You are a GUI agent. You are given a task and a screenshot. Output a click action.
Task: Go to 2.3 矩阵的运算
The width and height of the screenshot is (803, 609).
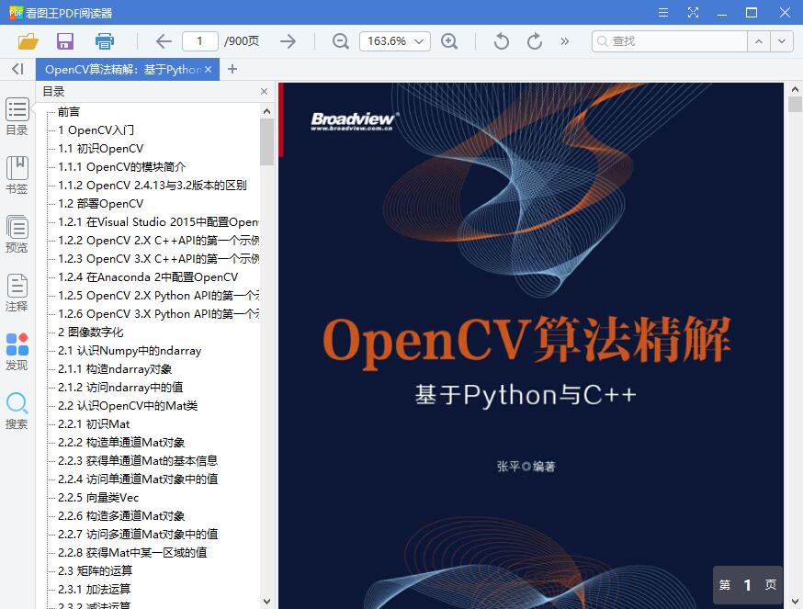click(95, 571)
